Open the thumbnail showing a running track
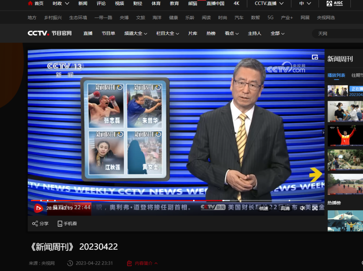This screenshot has height=271, width=363. coord(345,184)
